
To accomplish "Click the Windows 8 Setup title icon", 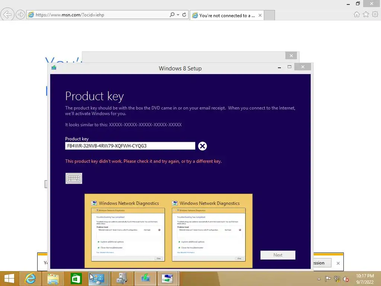I will coord(54,67).
